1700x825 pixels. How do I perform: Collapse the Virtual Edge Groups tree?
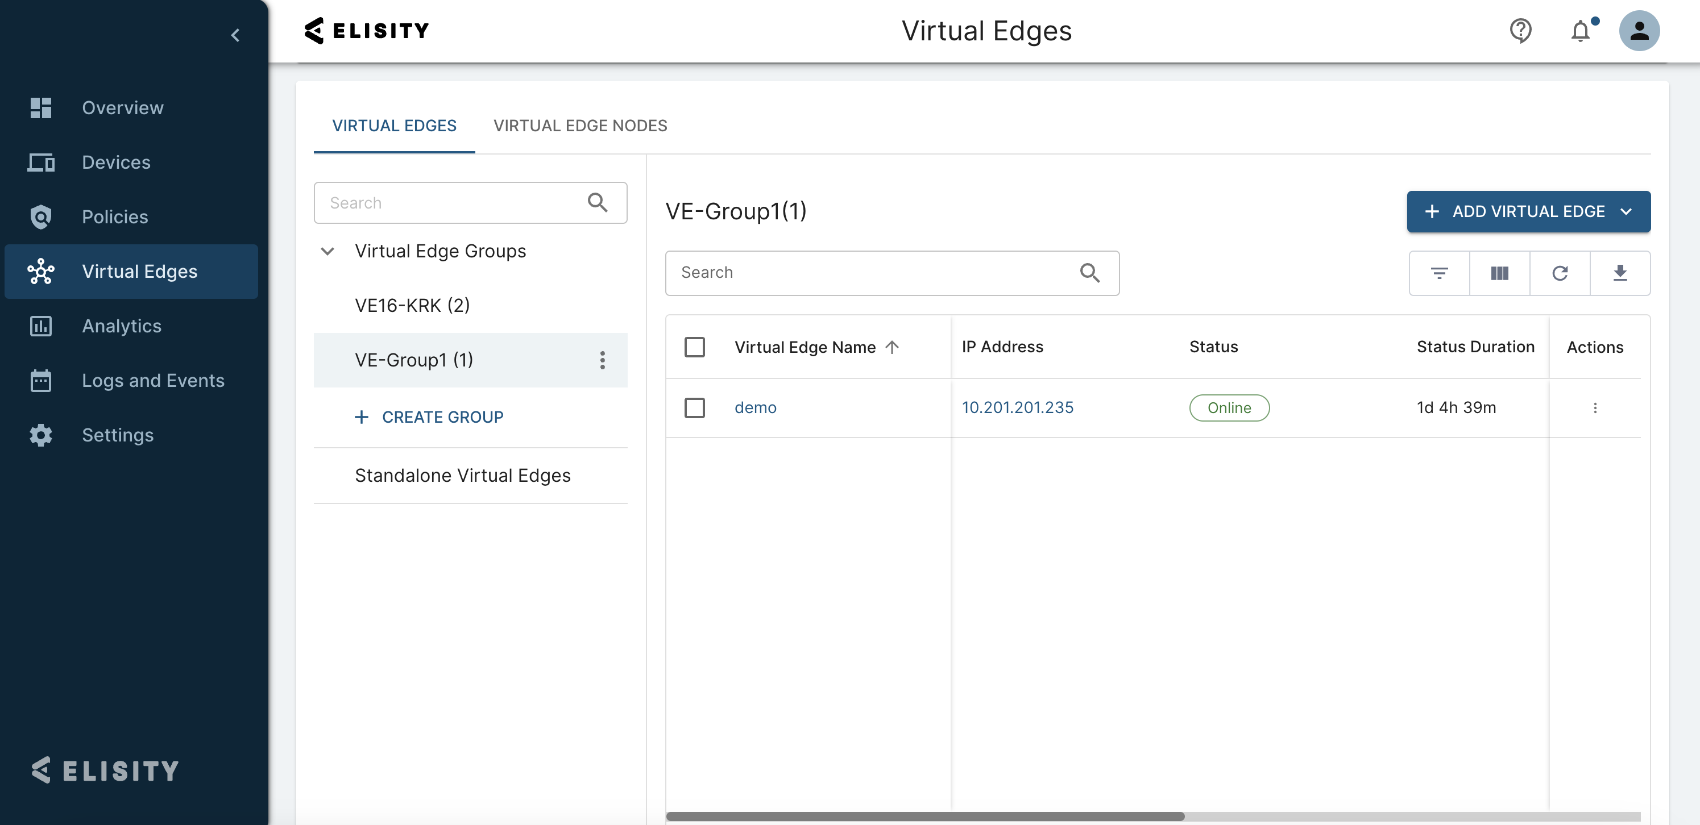327,251
